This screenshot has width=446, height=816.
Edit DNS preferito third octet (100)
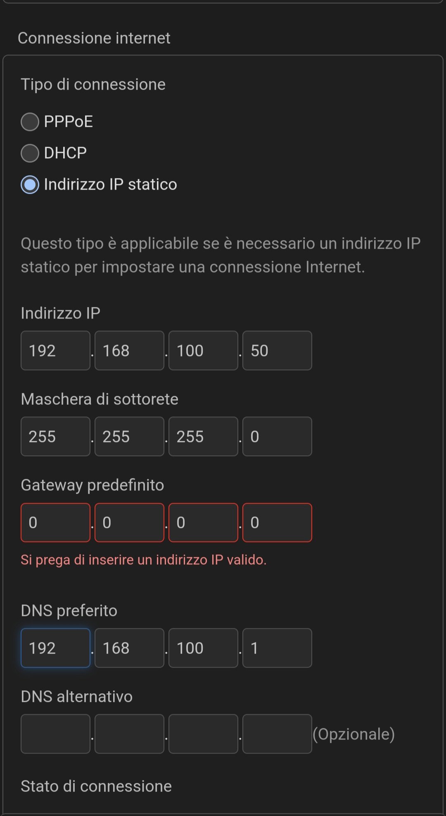coord(203,648)
